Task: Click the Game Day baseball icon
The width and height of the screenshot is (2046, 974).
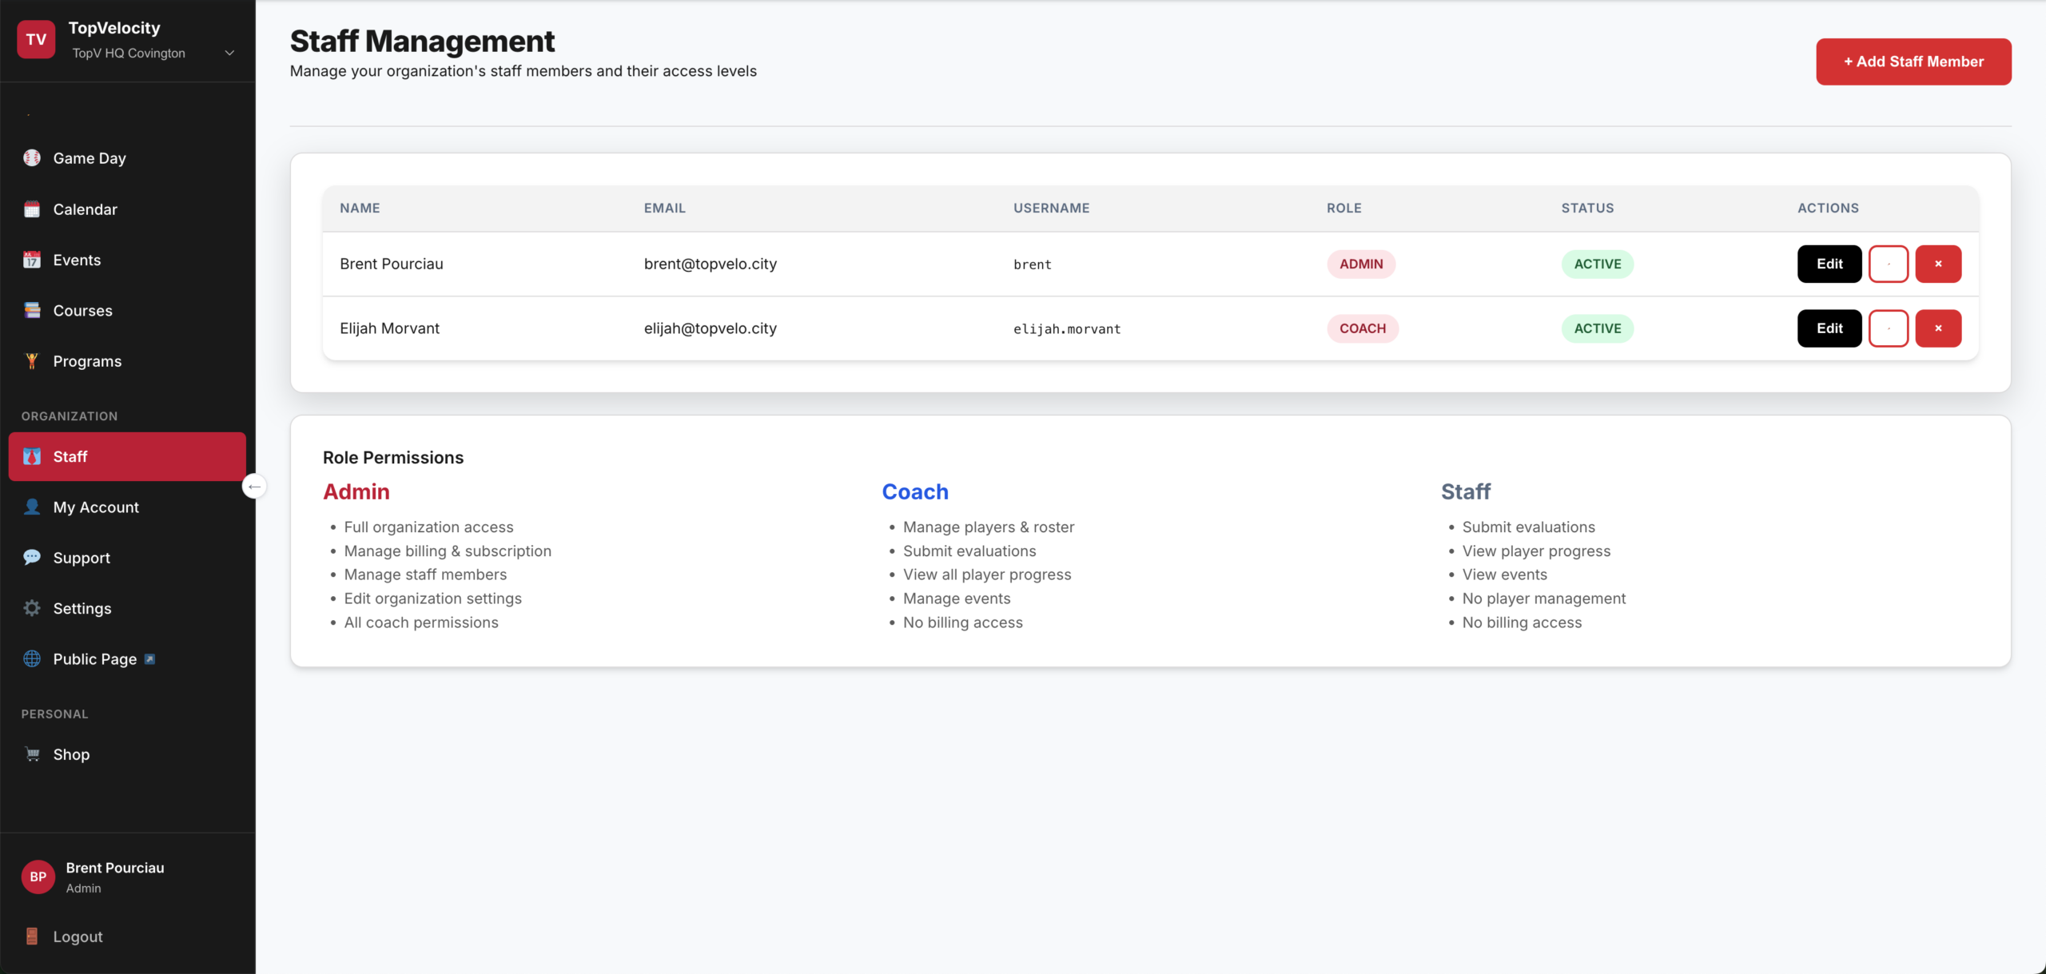Action: click(32, 158)
